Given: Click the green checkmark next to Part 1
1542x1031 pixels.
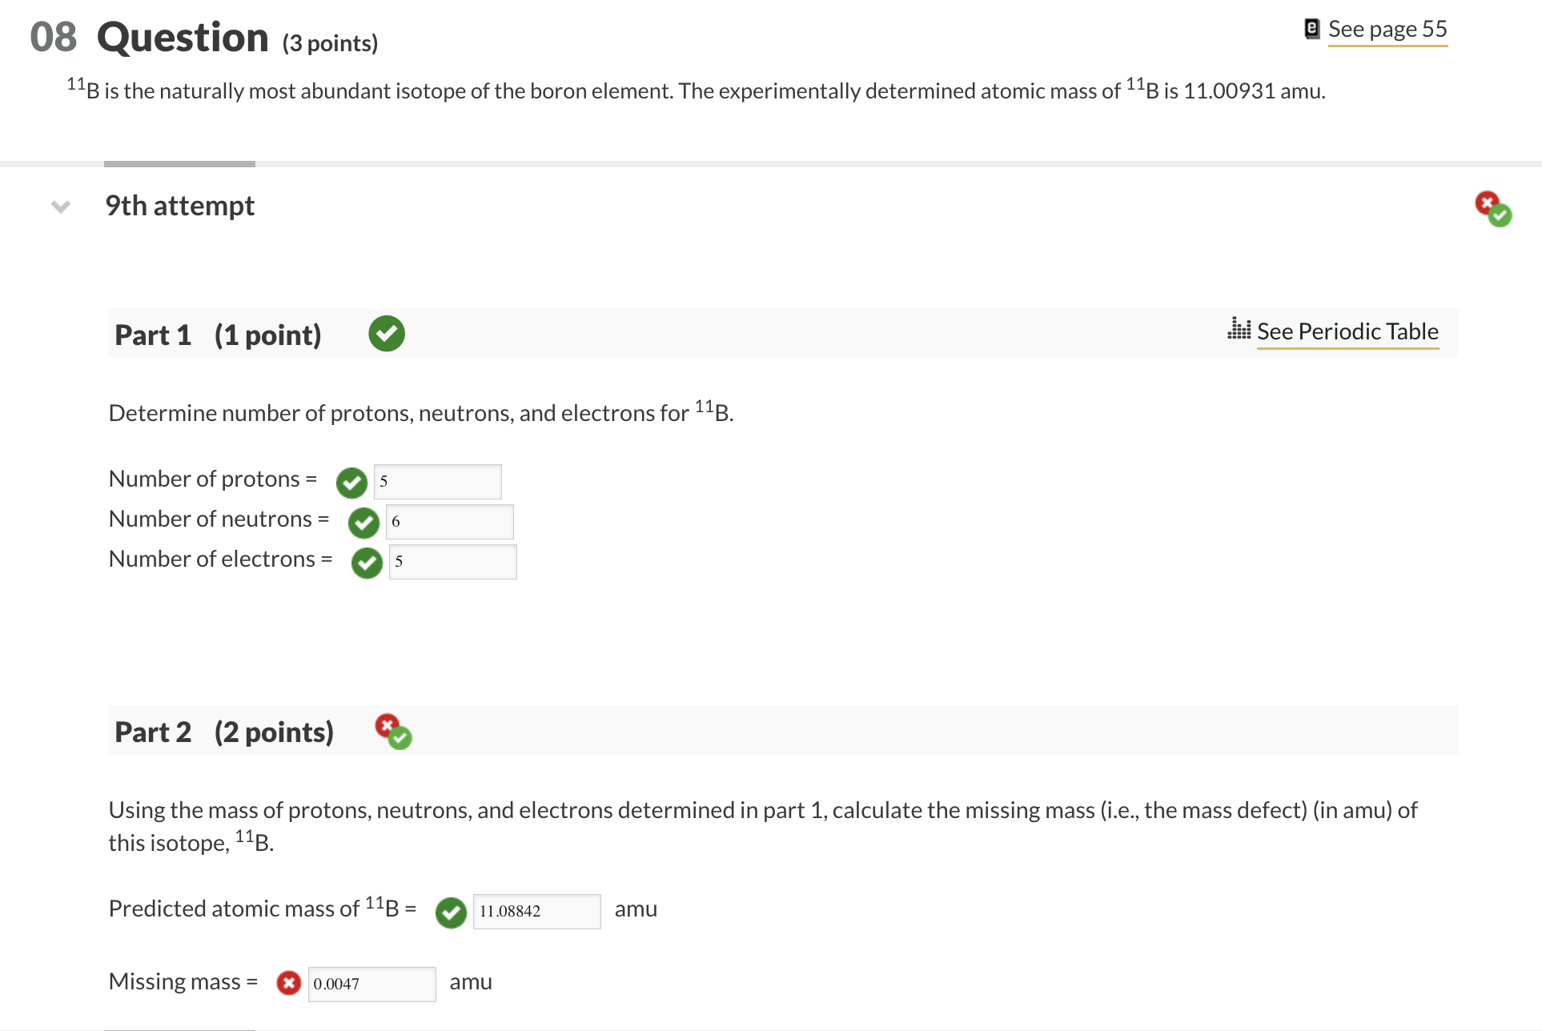Looking at the screenshot, I should tap(386, 333).
